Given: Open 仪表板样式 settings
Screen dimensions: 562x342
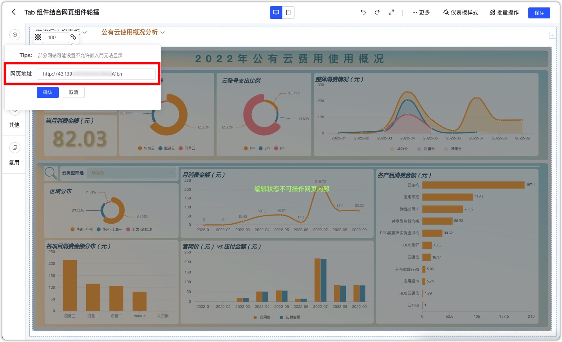Looking at the screenshot, I should [461, 13].
